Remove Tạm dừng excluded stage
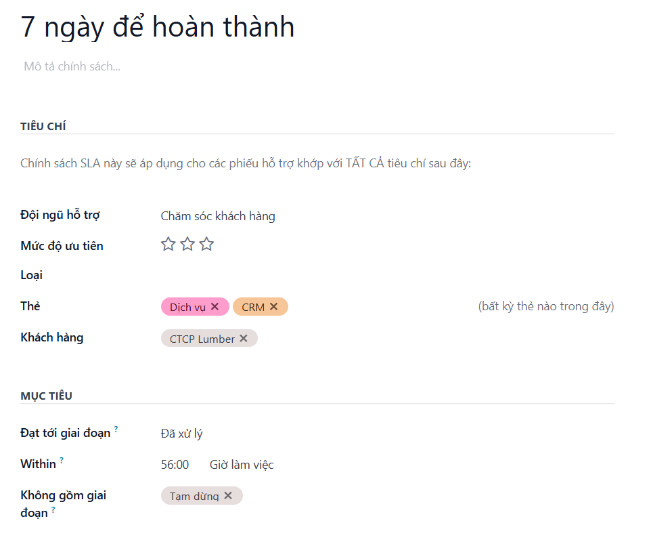 click(x=228, y=496)
